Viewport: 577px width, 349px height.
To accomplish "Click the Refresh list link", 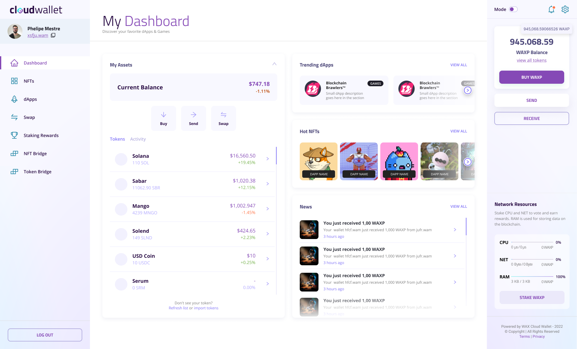I will click(178, 308).
